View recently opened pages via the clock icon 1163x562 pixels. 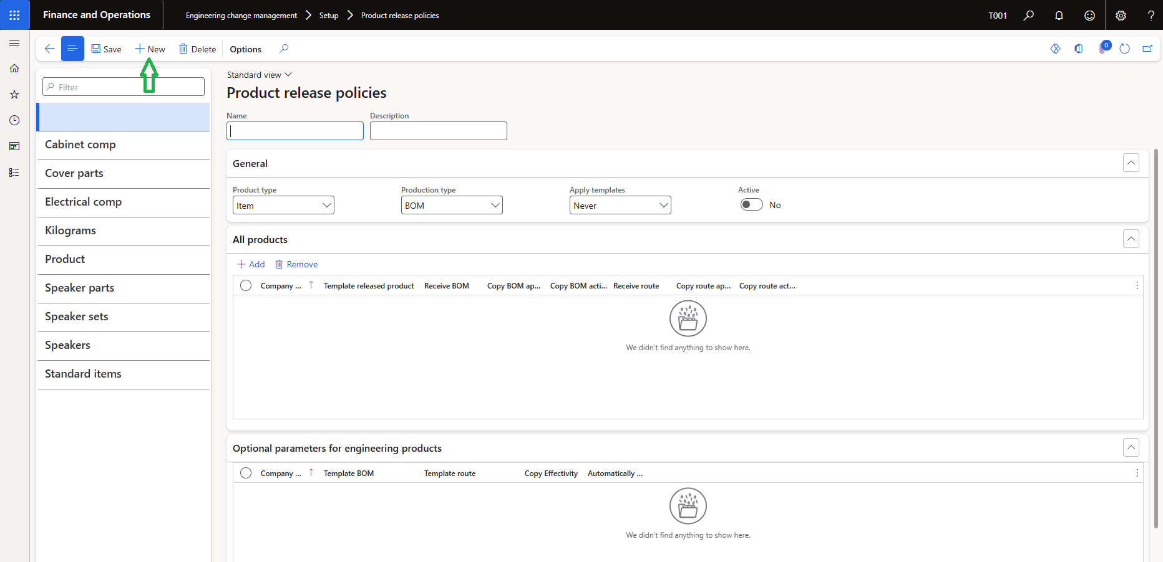pyautogui.click(x=14, y=120)
